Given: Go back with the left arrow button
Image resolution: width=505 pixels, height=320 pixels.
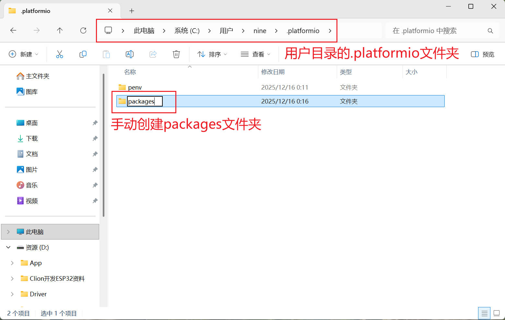Looking at the screenshot, I should point(13,31).
